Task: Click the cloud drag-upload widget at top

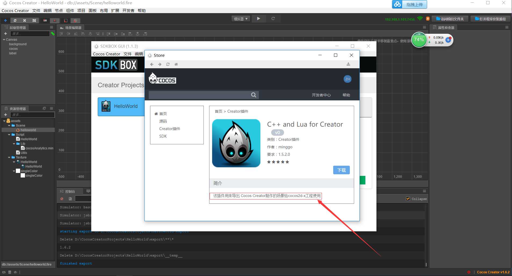Action: pos(409,4)
